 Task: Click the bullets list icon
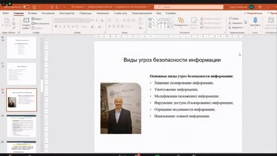click(110, 20)
